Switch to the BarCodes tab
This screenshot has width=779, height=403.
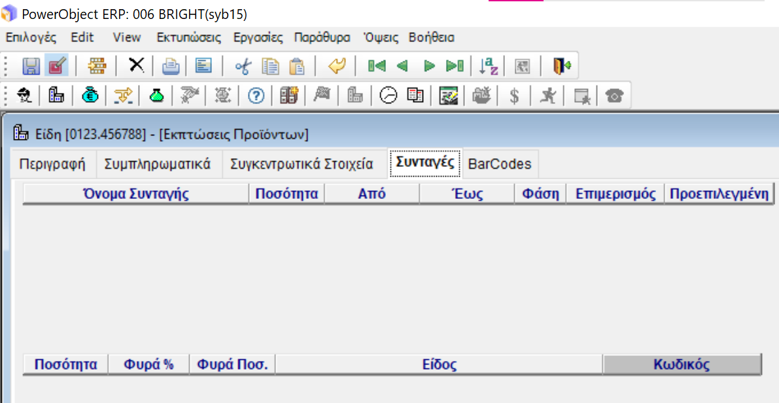pos(500,164)
